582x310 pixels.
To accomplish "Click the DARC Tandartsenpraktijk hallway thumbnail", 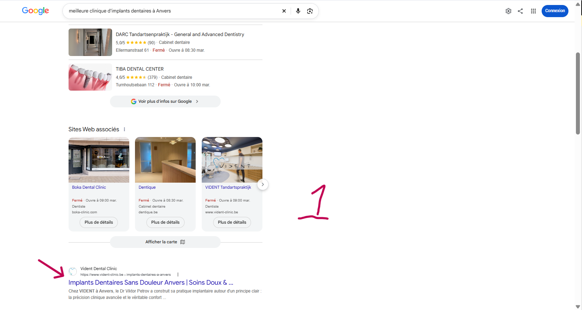I will pyautogui.click(x=90, y=42).
